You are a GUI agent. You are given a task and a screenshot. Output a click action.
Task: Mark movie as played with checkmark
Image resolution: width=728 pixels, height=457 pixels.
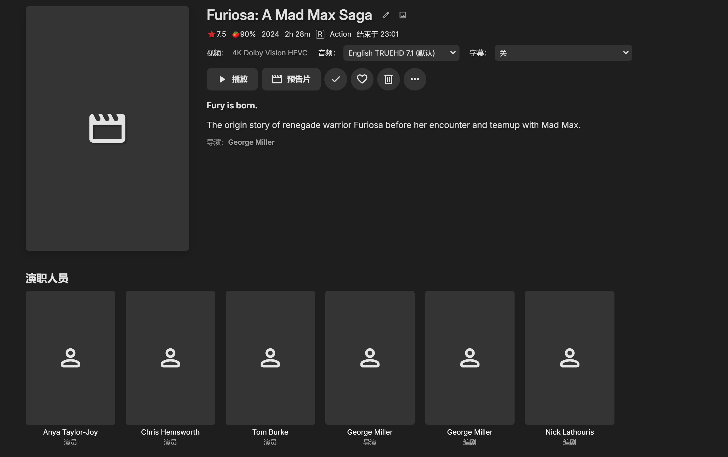(x=335, y=79)
